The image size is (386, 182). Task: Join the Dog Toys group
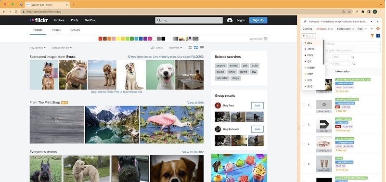[x=257, y=105]
